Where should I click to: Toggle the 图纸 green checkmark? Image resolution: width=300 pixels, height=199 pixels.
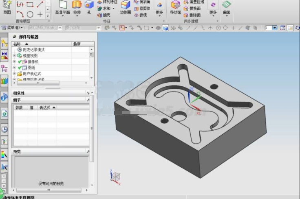point(20,68)
